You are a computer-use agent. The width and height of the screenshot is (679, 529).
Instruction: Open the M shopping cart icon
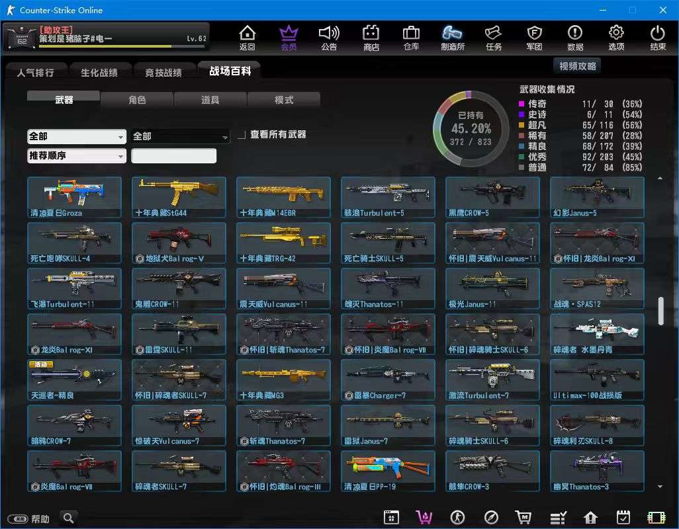coord(523,517)
